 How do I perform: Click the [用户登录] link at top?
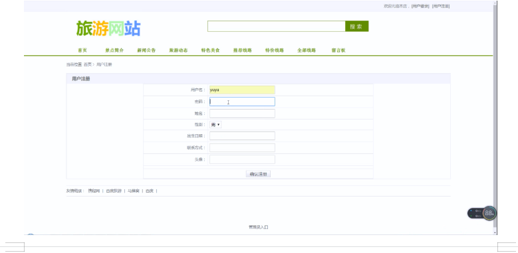click(x=420, y=6)
